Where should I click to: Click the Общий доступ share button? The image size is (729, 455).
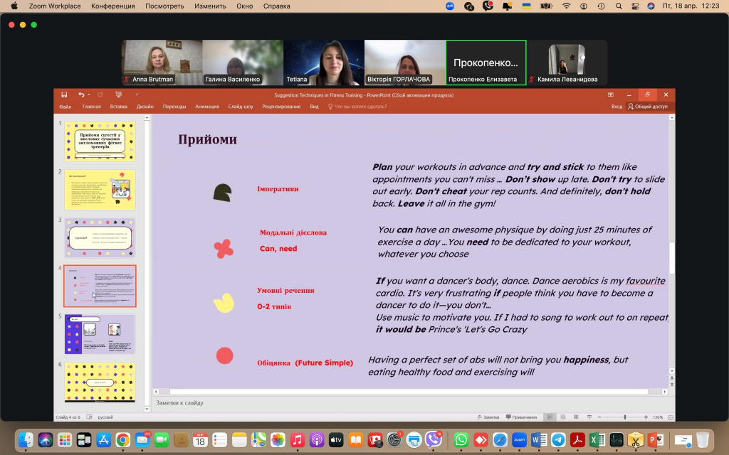click(647, 107)
